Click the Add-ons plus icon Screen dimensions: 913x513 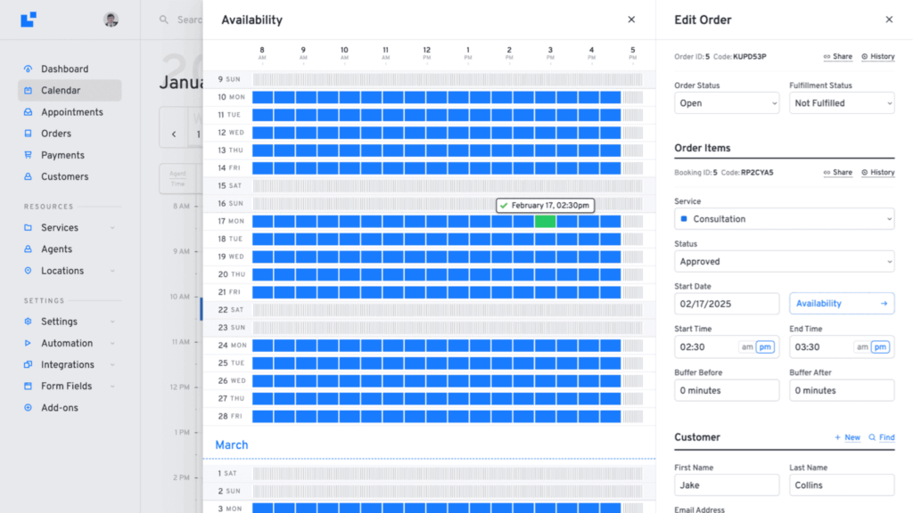click(28, 408)
